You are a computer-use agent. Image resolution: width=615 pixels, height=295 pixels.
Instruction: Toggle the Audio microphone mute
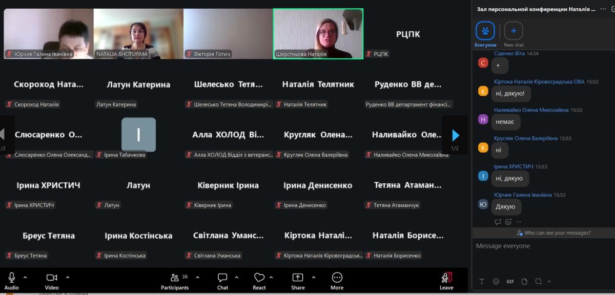pos(11,278)
